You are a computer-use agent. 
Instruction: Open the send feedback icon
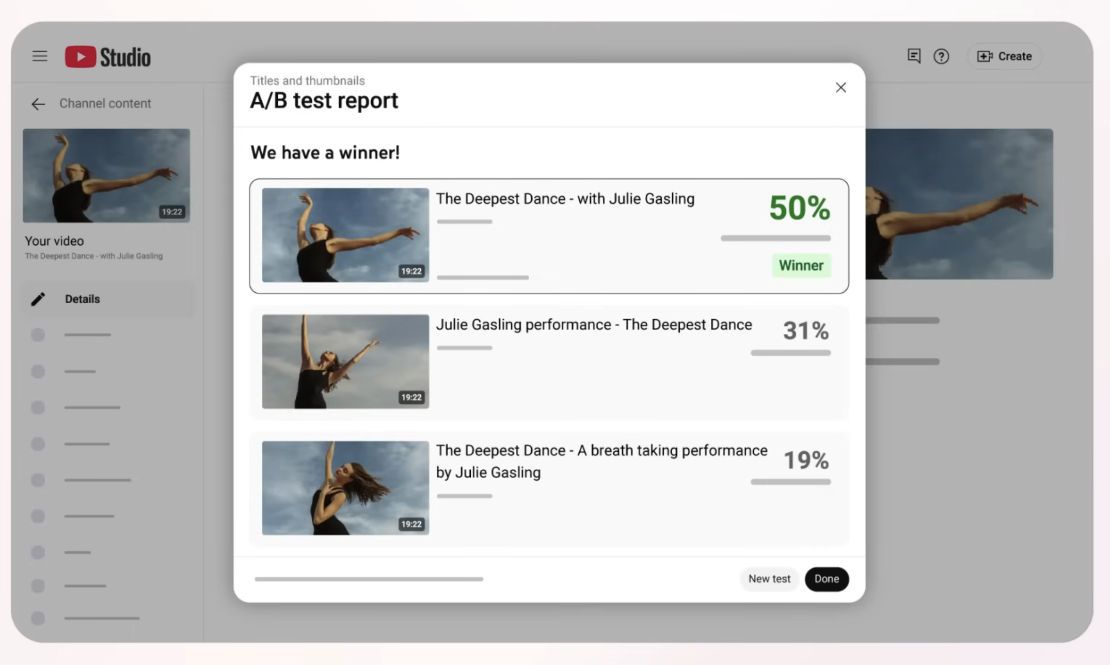[x=914, y=56]
